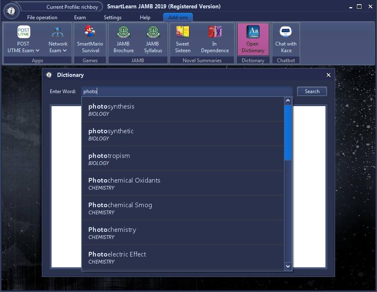The image size is (377, 292).
Task: Expand the POST UTME Exam dropdown arrow
Action: pos(38,51)
